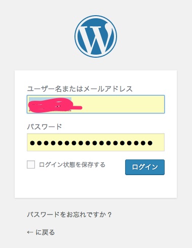Focus the ユーザー名またはメールアドレス input field
The width and height of the screenshot is (192, 248).
point(96,104)
